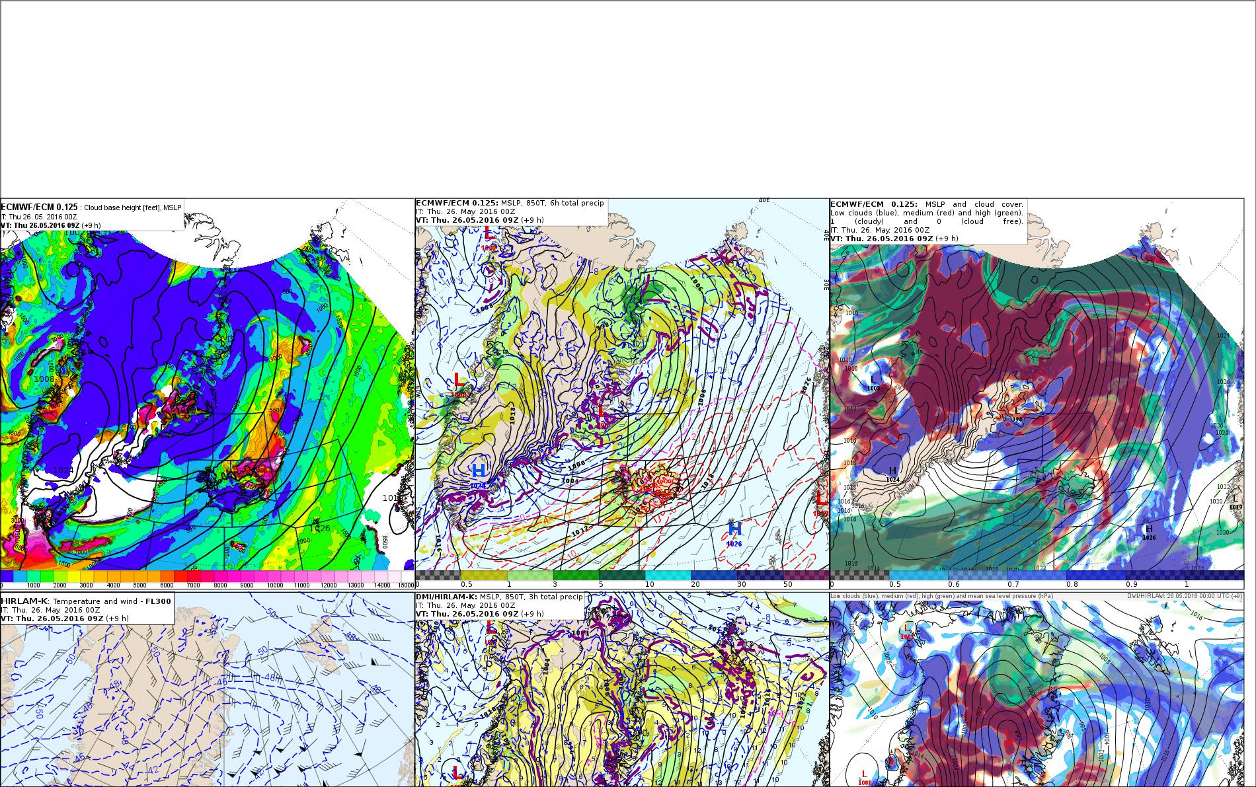Image resolution: width=1256 pixels, height=787 pixels.
Task: Click the 'Cloud base height [feet], MSLP' title
Action: point(133,207)
